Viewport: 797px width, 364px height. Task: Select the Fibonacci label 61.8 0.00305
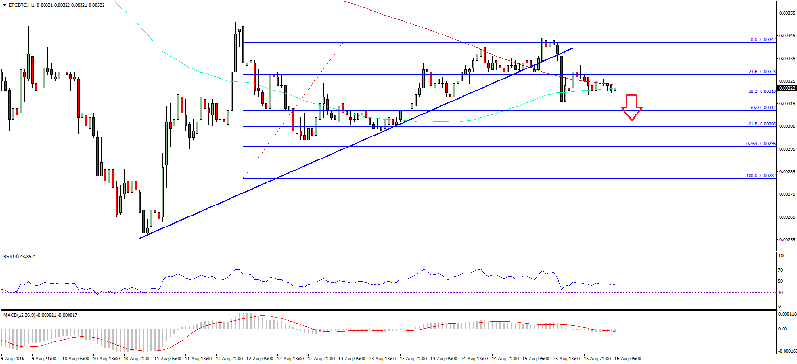(x=762, y=124)
